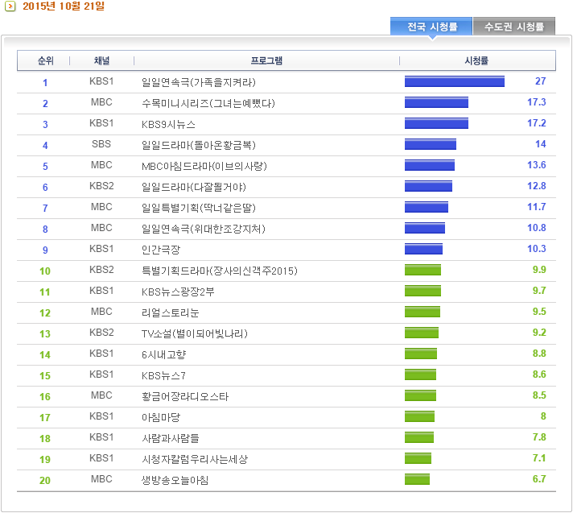Click the green rating bar for 9.9
The height and width of the screenshot is (513, 573).
[x=423, y=270]
